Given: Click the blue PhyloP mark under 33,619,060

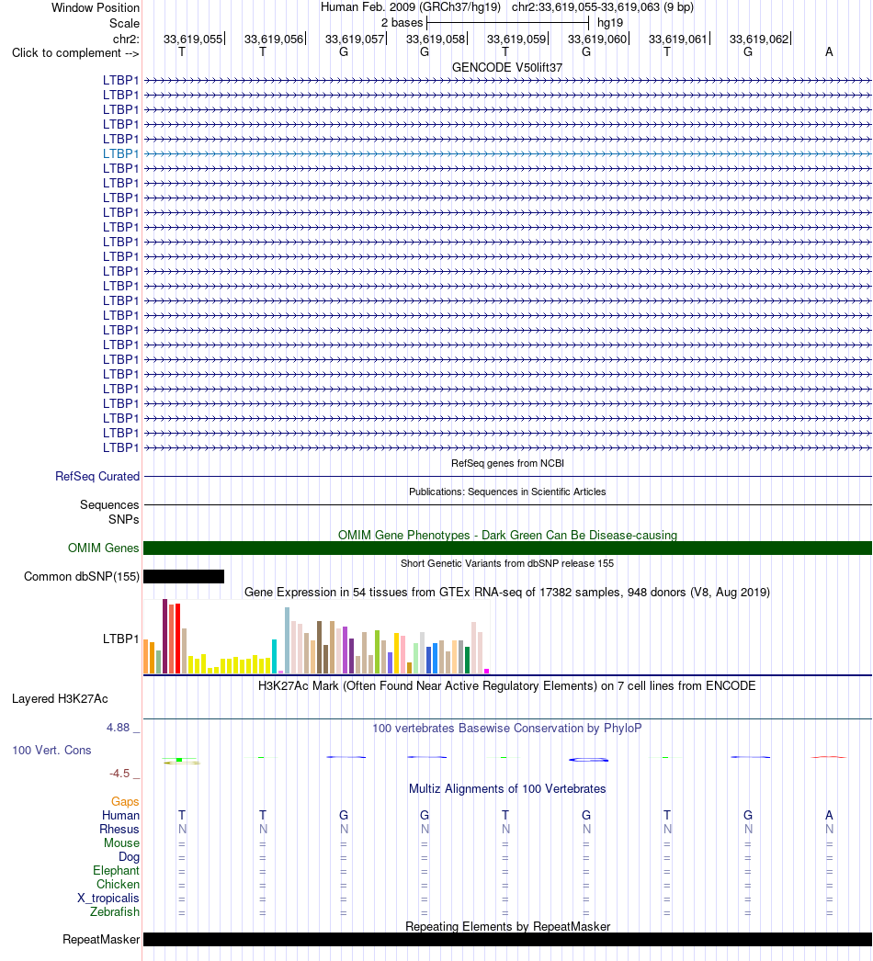Looking at the screenshot, I should 588,760.
